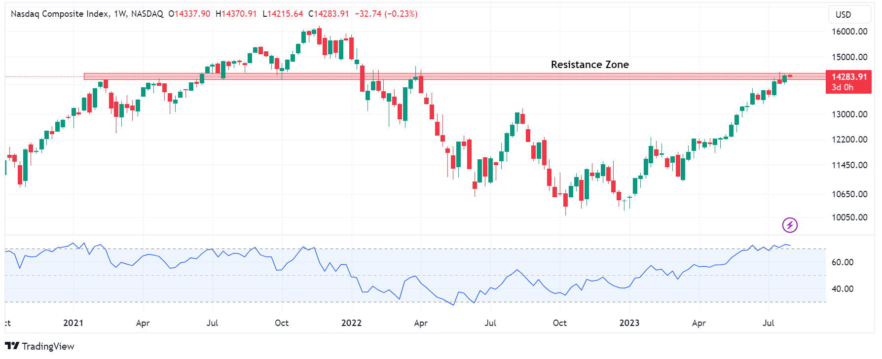Select the red resistance zone rectangle

coord(454,76)
